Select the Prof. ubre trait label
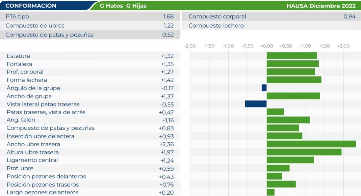This screenshot has height=196, width=361. (20, 168)
